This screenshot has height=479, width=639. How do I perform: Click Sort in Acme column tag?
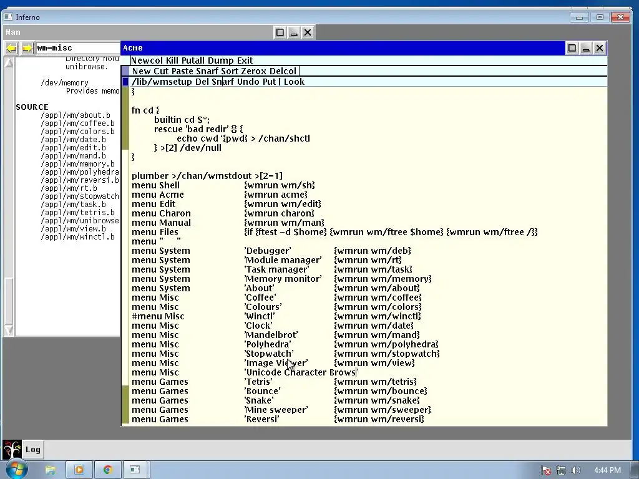[230, 71]
